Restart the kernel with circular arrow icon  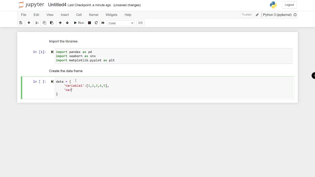[96, 23]
